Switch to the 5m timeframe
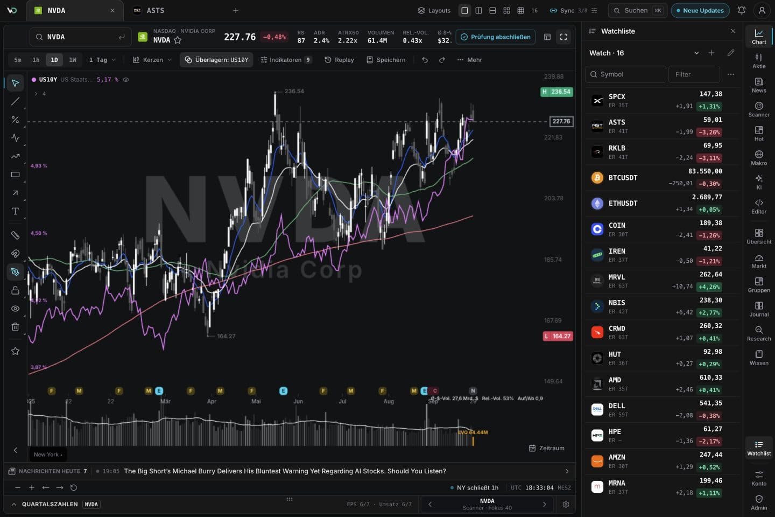 point(18,60)
